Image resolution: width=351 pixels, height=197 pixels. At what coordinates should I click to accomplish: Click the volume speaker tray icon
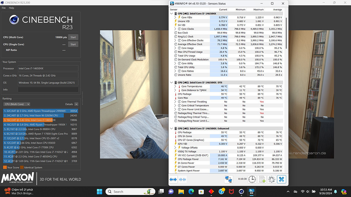[x=308, y=191]
